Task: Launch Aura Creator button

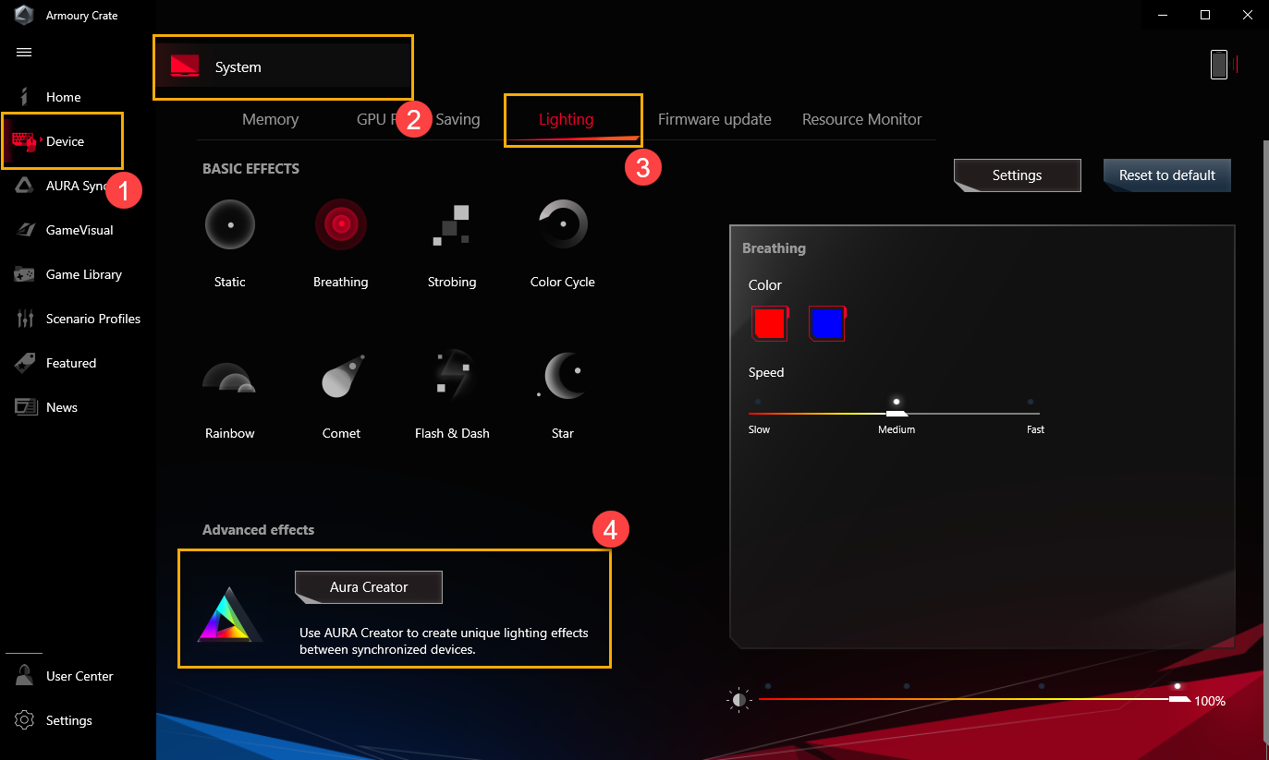Action: (369, 586)
